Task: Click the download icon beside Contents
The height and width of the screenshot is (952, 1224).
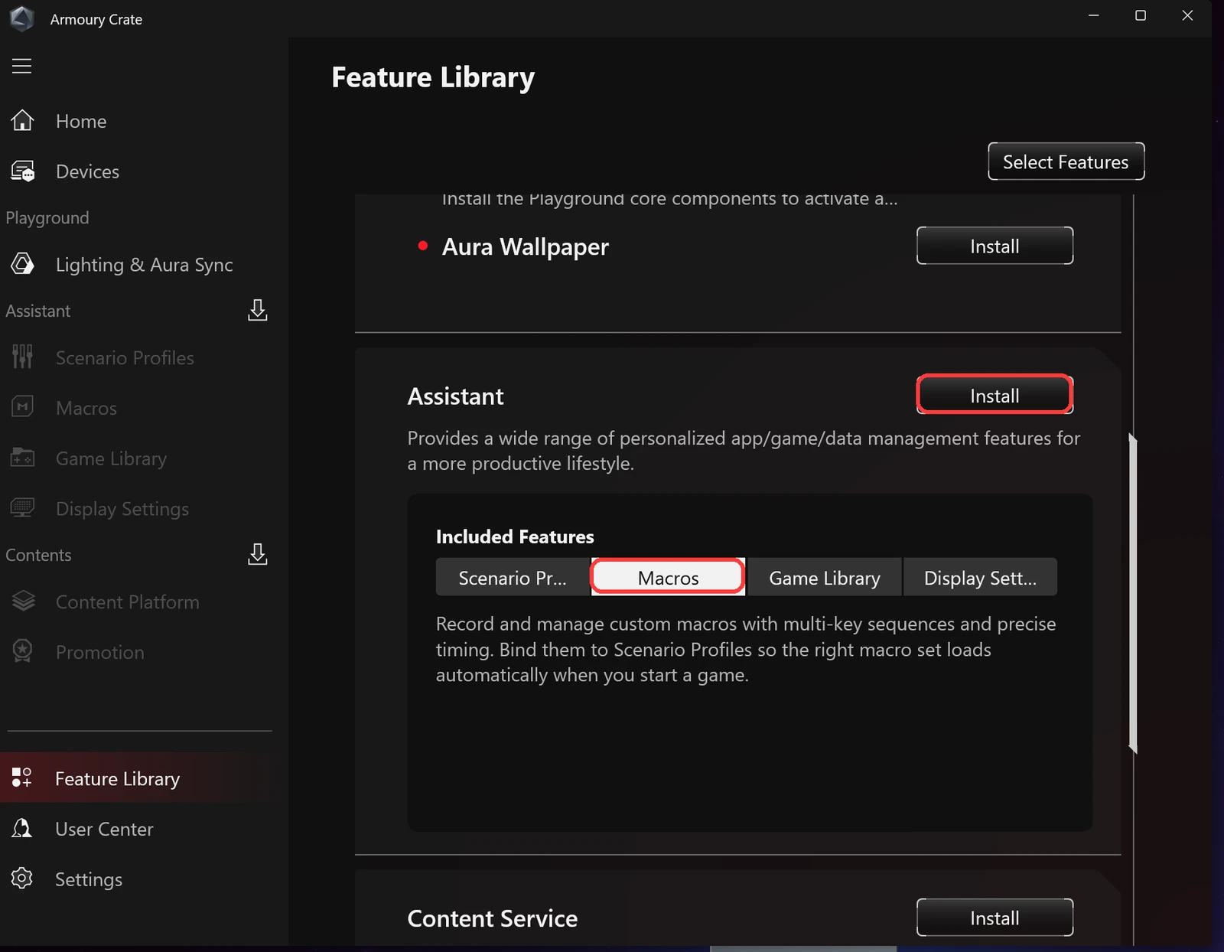Action: [258, 555]
